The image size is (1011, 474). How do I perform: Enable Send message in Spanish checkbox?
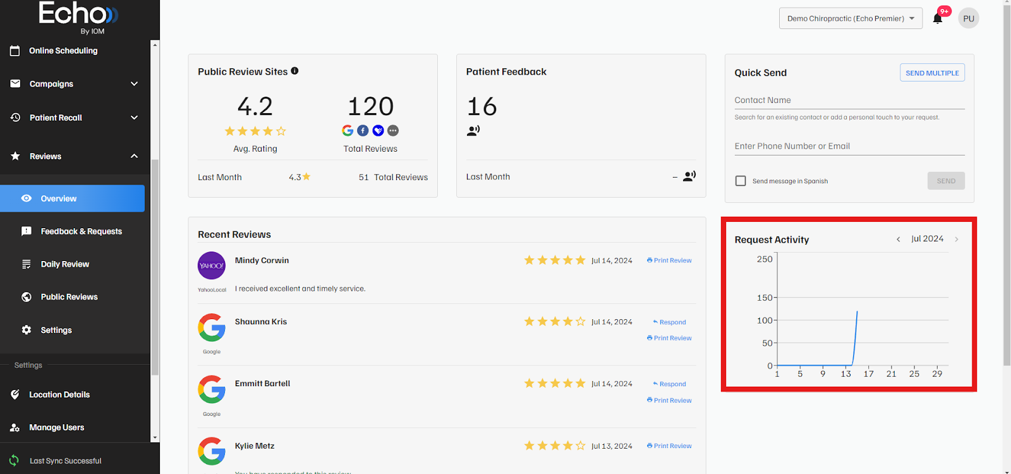coord(741,181)
